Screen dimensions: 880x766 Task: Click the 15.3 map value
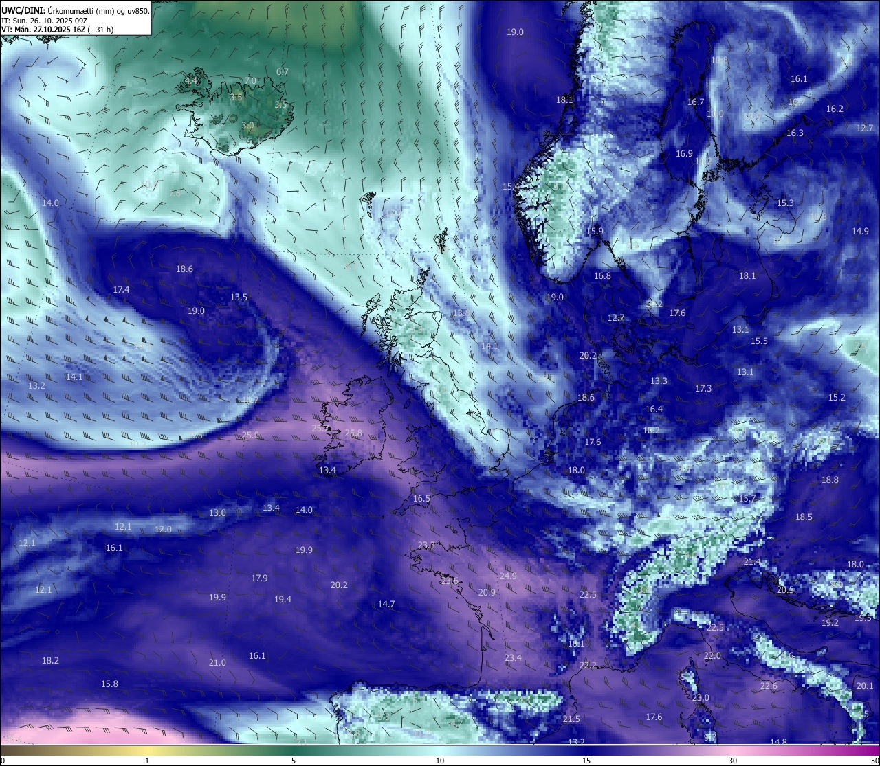[x=785, y=203]
